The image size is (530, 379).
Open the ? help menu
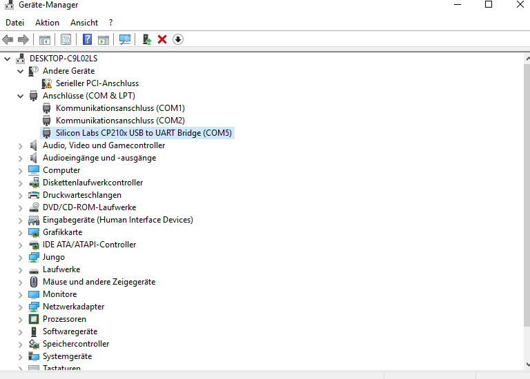110,23
